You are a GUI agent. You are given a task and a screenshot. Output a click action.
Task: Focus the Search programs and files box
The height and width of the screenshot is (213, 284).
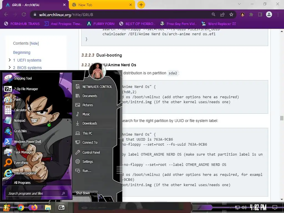click(37, 193)
